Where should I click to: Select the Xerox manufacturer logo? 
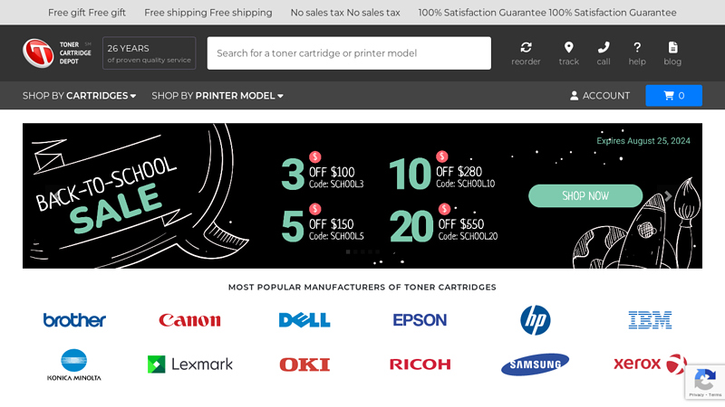tap(650, 364)
